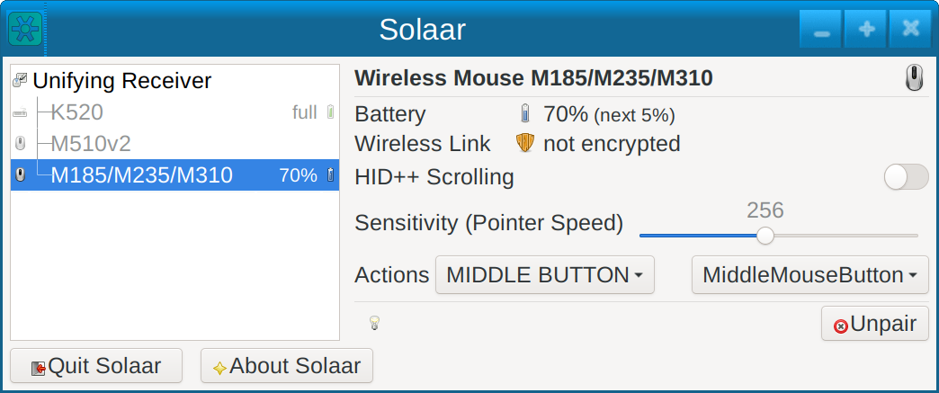Viewport: 939px width, 393px height.
Task: Select the M185/M235/M310 device row
Action: 142,175
